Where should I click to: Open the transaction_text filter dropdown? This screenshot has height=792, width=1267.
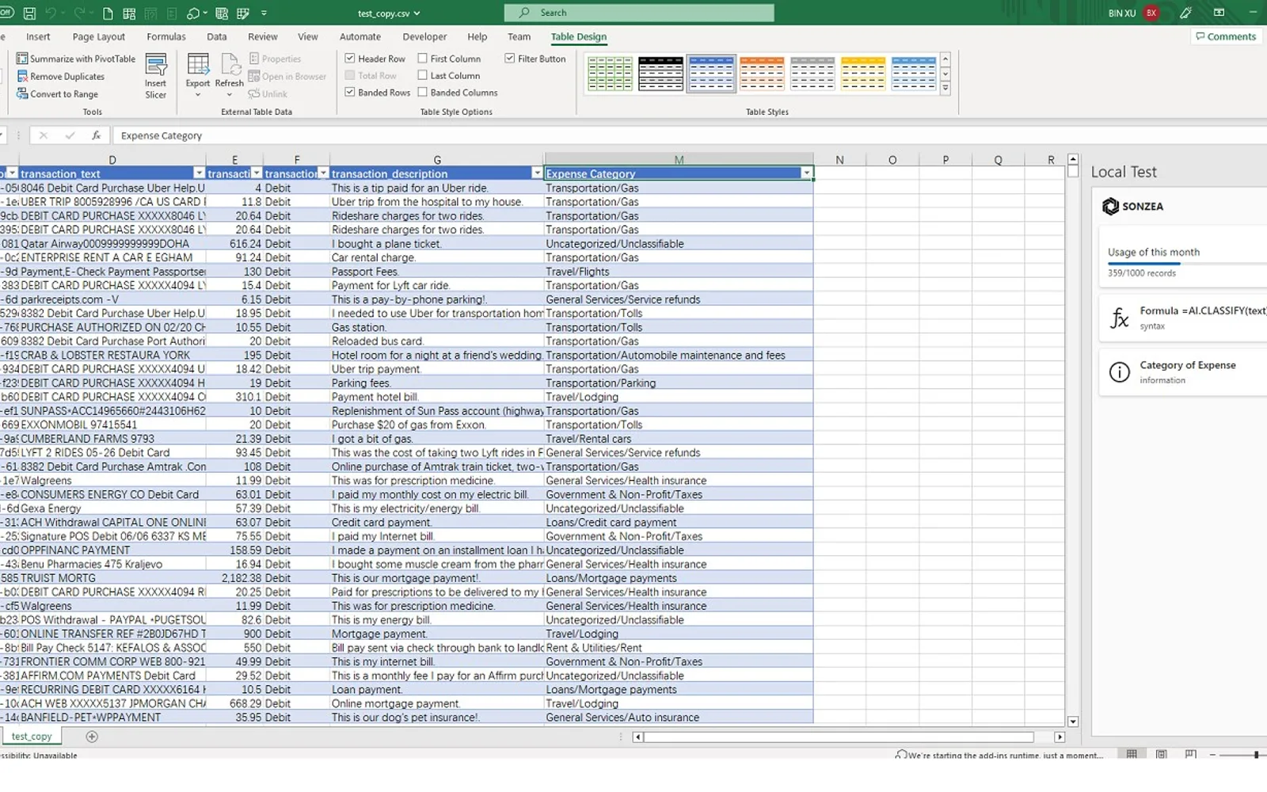199,173
